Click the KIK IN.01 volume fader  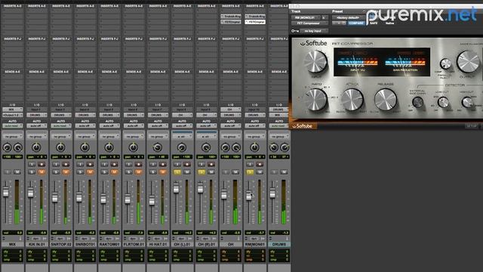pyautogui.click(x=30, y=193)
